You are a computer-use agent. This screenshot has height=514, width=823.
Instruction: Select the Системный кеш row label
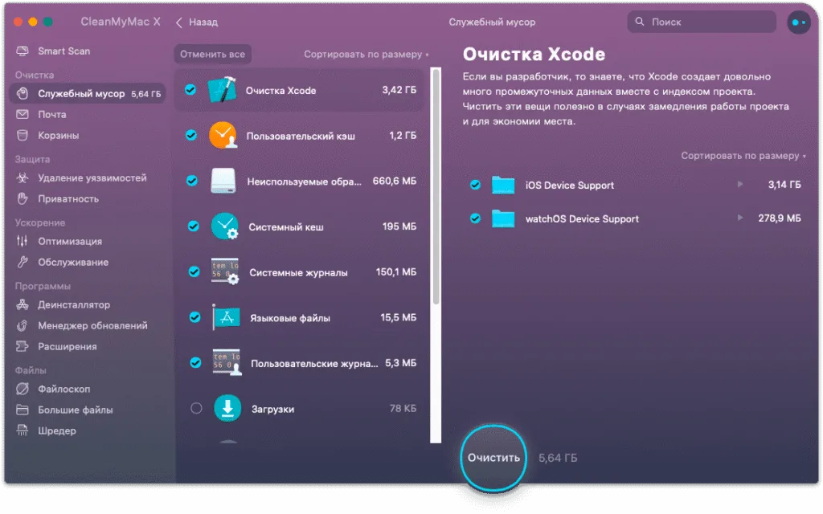pos(286,227)
